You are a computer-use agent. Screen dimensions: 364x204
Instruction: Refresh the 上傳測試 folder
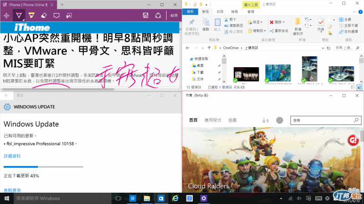coord(328,48)
